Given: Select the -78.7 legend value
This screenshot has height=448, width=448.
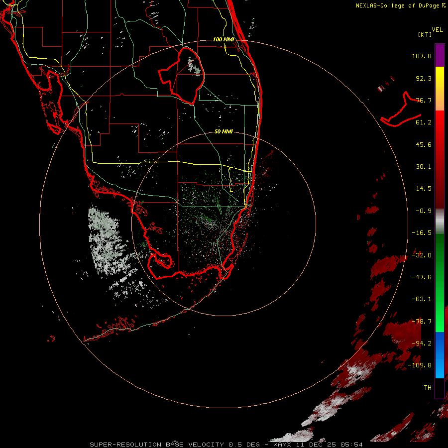Looking at the screenshot, I should [422, 322].
